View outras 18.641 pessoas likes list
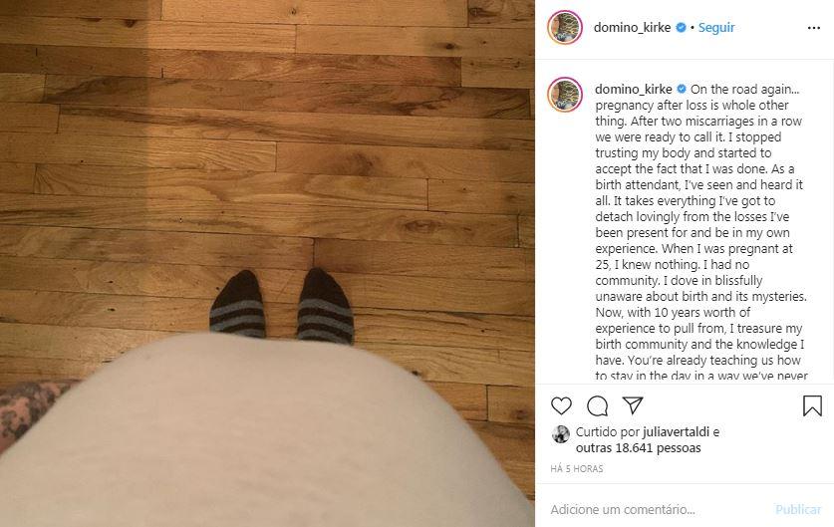This screenshot has width=834, height=527. 639,447
